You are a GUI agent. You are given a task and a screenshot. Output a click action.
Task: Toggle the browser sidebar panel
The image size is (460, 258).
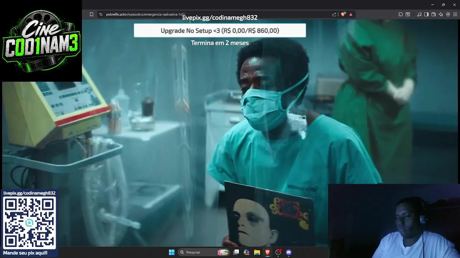(x=426, y=14)
